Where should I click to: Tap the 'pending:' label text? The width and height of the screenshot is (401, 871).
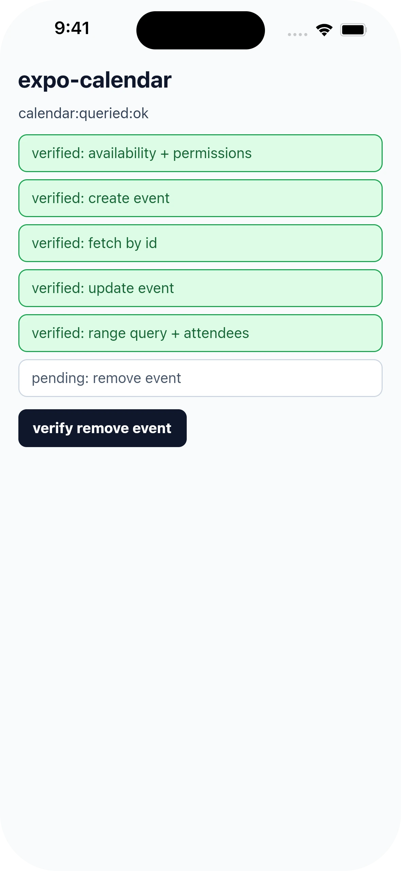[x=60, y=379]
